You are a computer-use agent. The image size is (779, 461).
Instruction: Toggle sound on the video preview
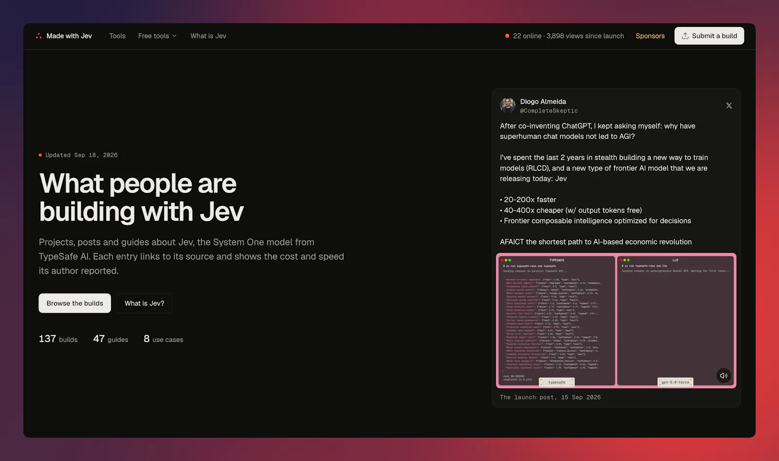[x=723, y=376]
